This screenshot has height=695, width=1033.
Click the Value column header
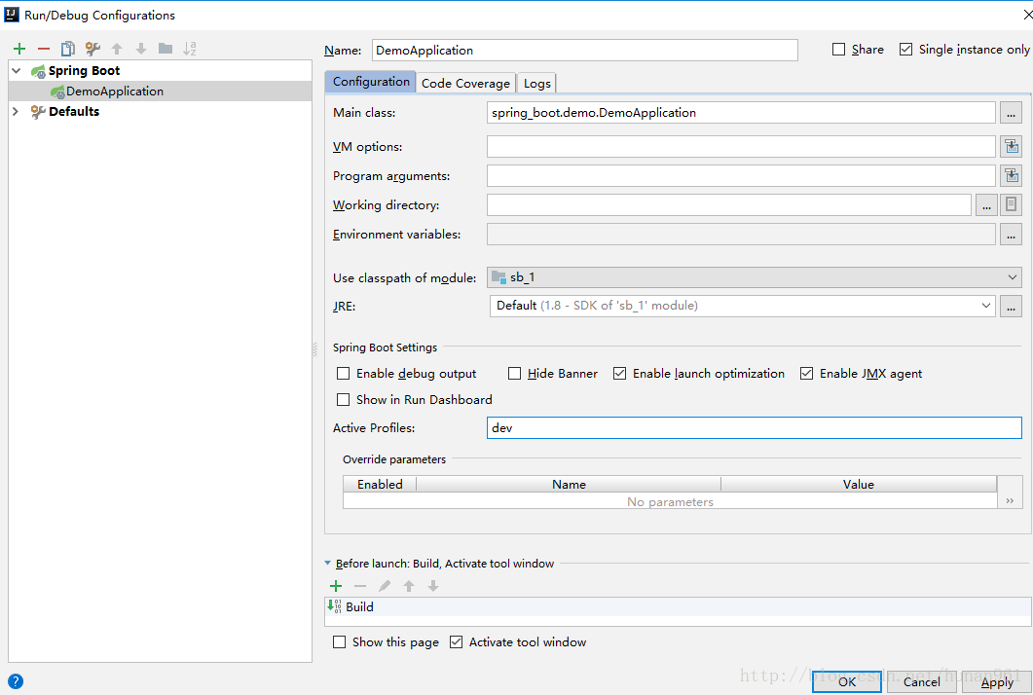(x=859, y=484)
